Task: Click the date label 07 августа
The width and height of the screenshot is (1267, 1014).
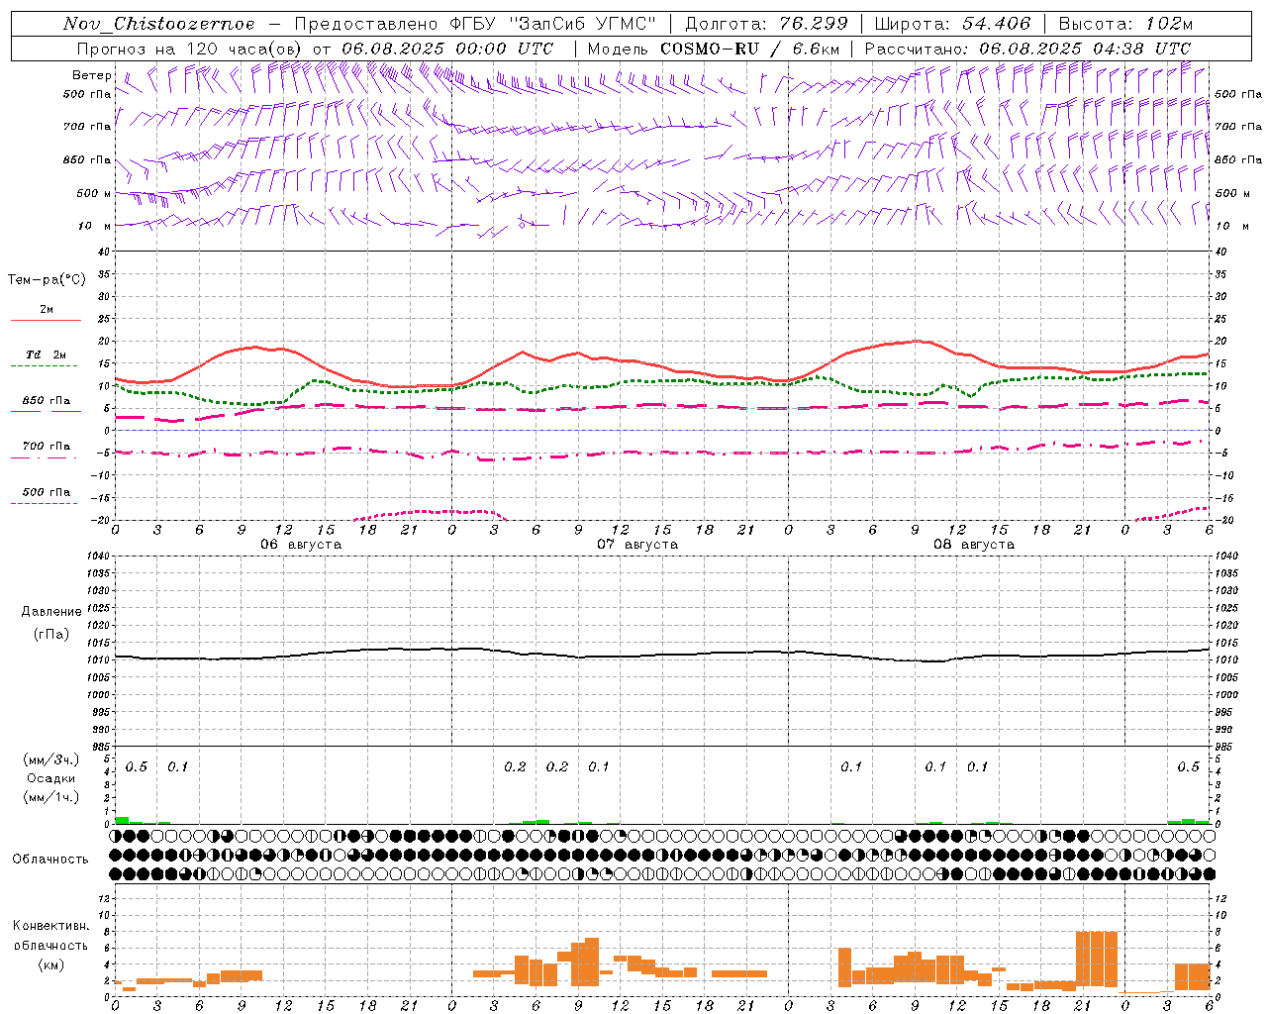Action: (637, 545)
